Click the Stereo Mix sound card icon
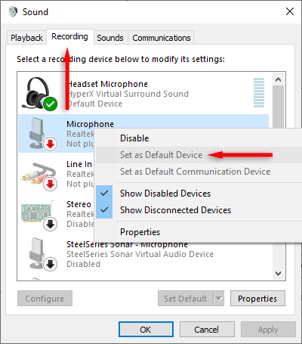The height and width of the screenshot is (344, 302). 39,215
